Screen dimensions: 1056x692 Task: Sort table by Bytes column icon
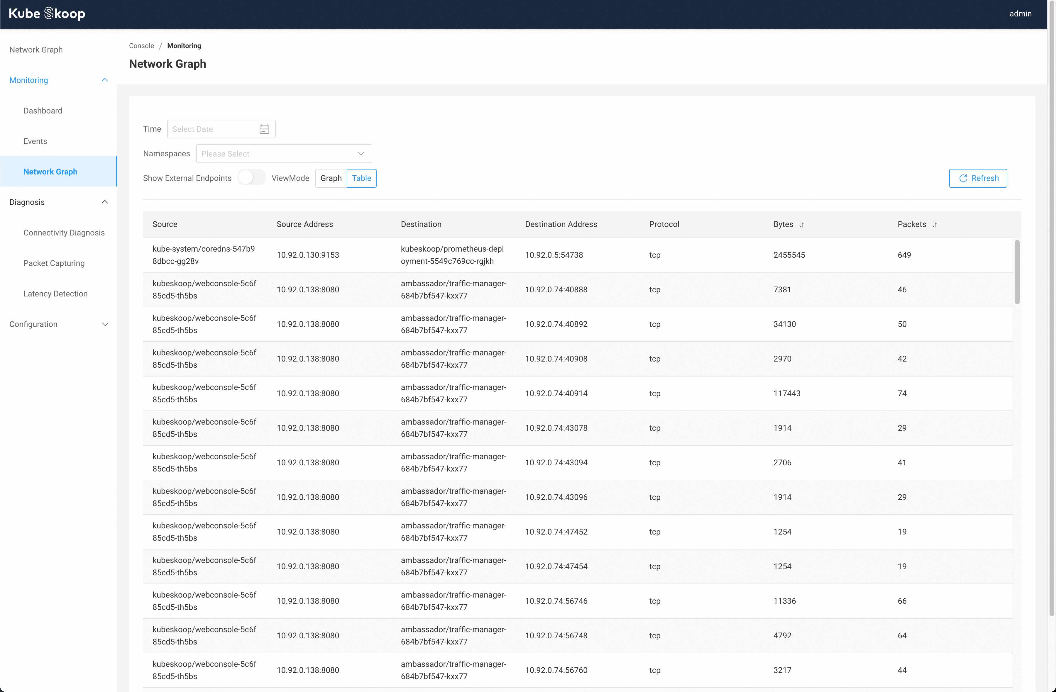tap(801, 225)
